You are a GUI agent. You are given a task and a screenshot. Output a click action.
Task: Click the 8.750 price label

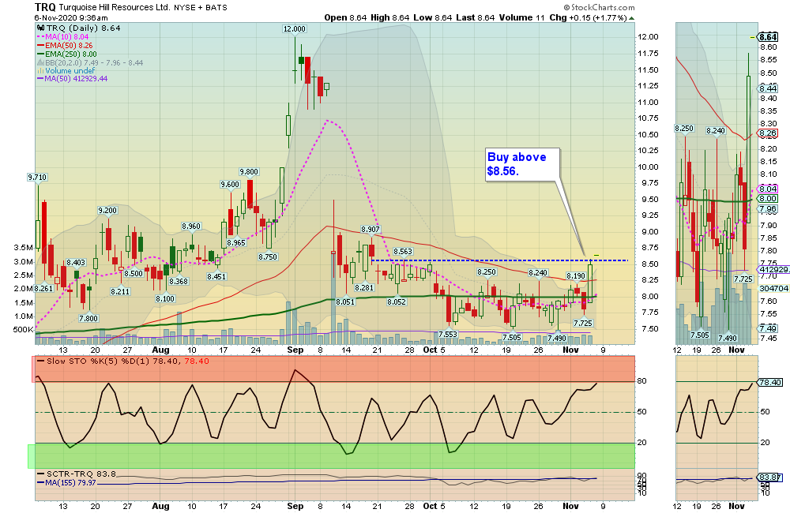(268, 256)
